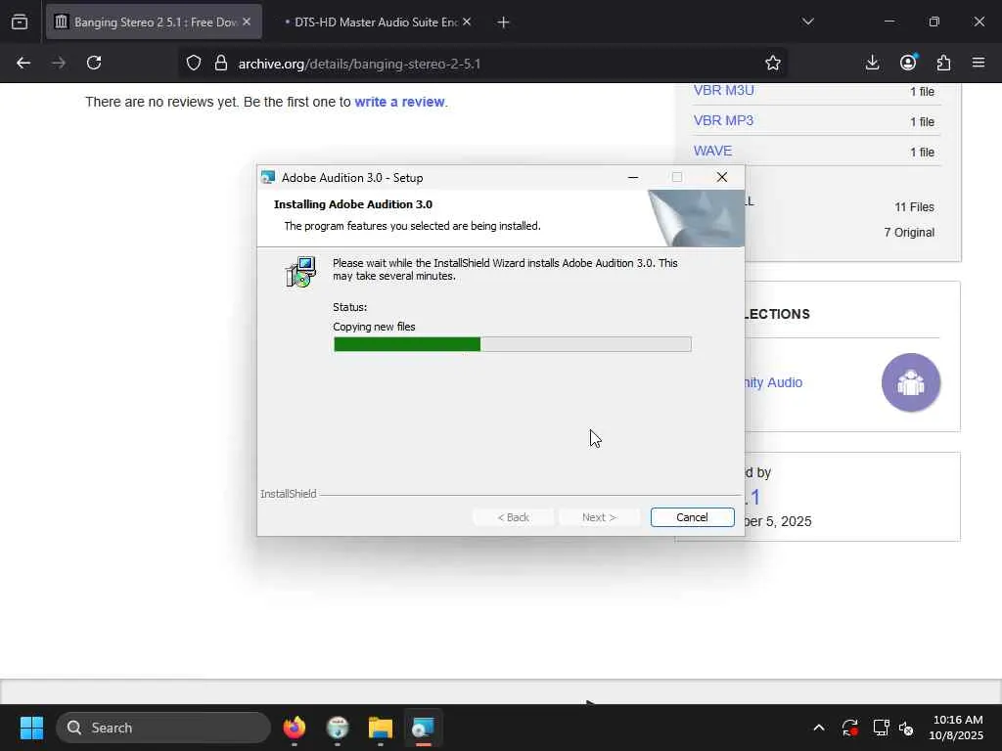Viewport: 1002px width, 751px height.
Task: Switch to DTS-HD Master Audio Suite tab
Action: click(x=378, y=22)
